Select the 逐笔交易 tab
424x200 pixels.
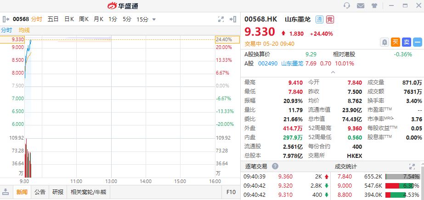(256, 166)
